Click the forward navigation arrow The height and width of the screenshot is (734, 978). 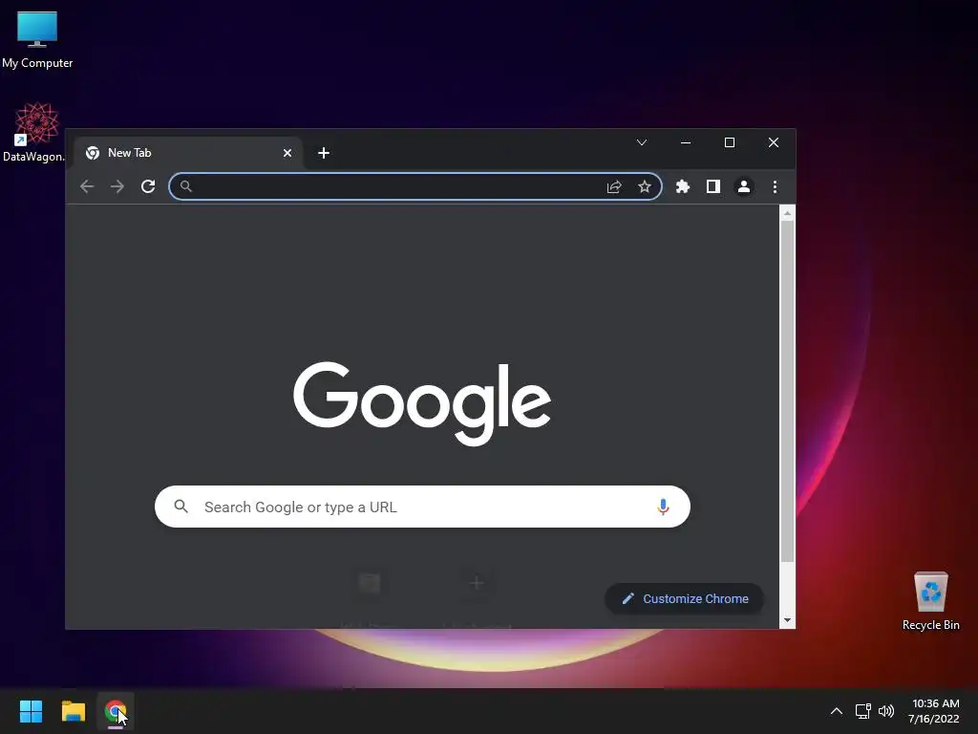[x=117, y=186]
